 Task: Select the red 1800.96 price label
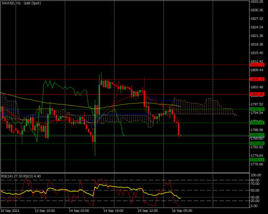257,94
